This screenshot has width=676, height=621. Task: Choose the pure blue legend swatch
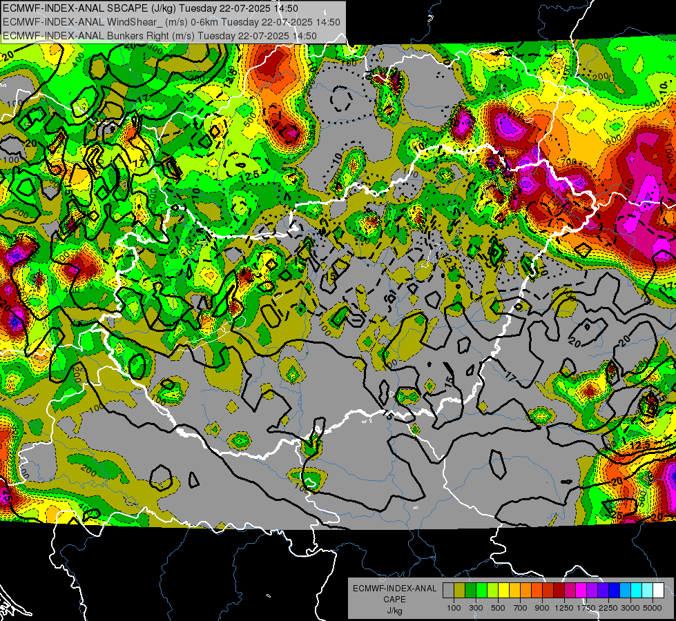[x=615, y=590]
